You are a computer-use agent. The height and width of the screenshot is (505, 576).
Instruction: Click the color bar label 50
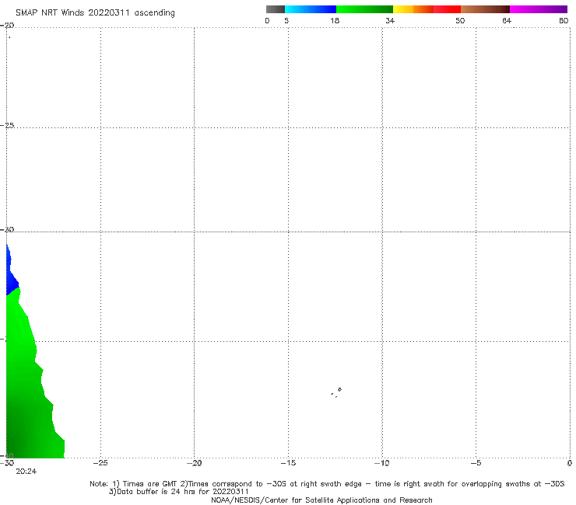pos(460,20)
